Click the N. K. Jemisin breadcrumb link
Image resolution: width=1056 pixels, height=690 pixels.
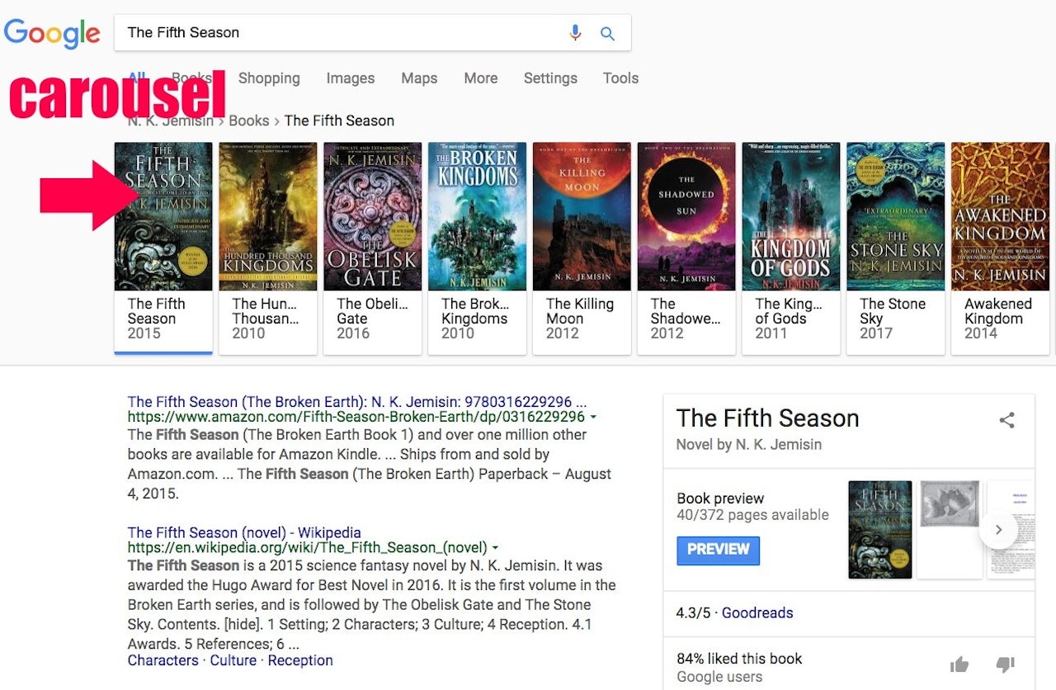pos(170,120)
